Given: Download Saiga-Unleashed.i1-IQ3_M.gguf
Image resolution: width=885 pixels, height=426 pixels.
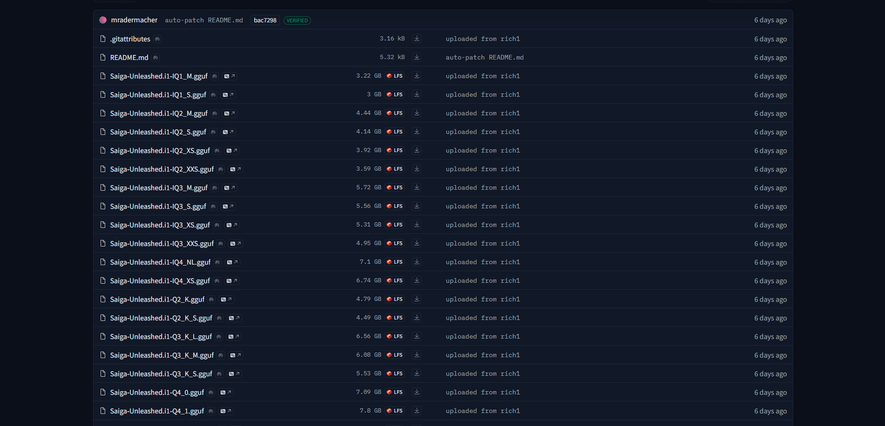Looking at the screenshot, I should [417, 187].
